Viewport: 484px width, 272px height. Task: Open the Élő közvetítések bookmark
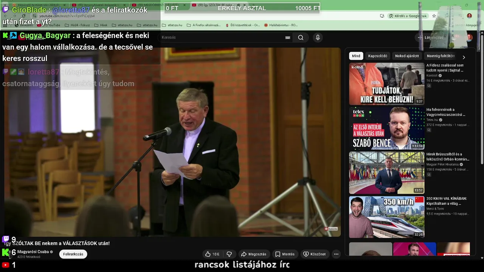point(242,25)
